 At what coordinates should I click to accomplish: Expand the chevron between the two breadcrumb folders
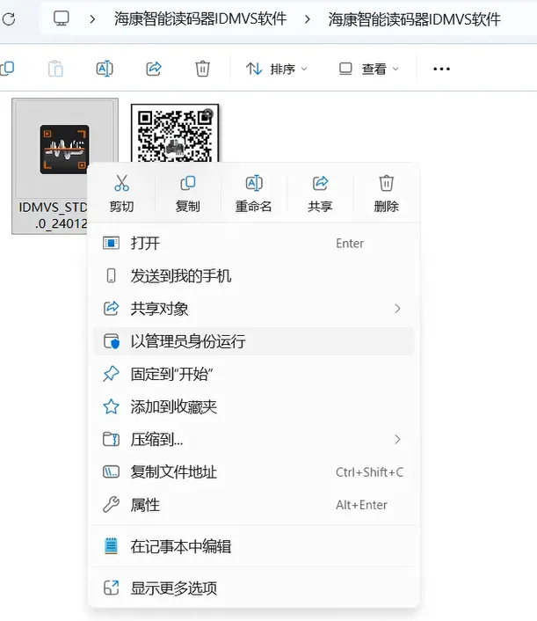pos(307,19)
